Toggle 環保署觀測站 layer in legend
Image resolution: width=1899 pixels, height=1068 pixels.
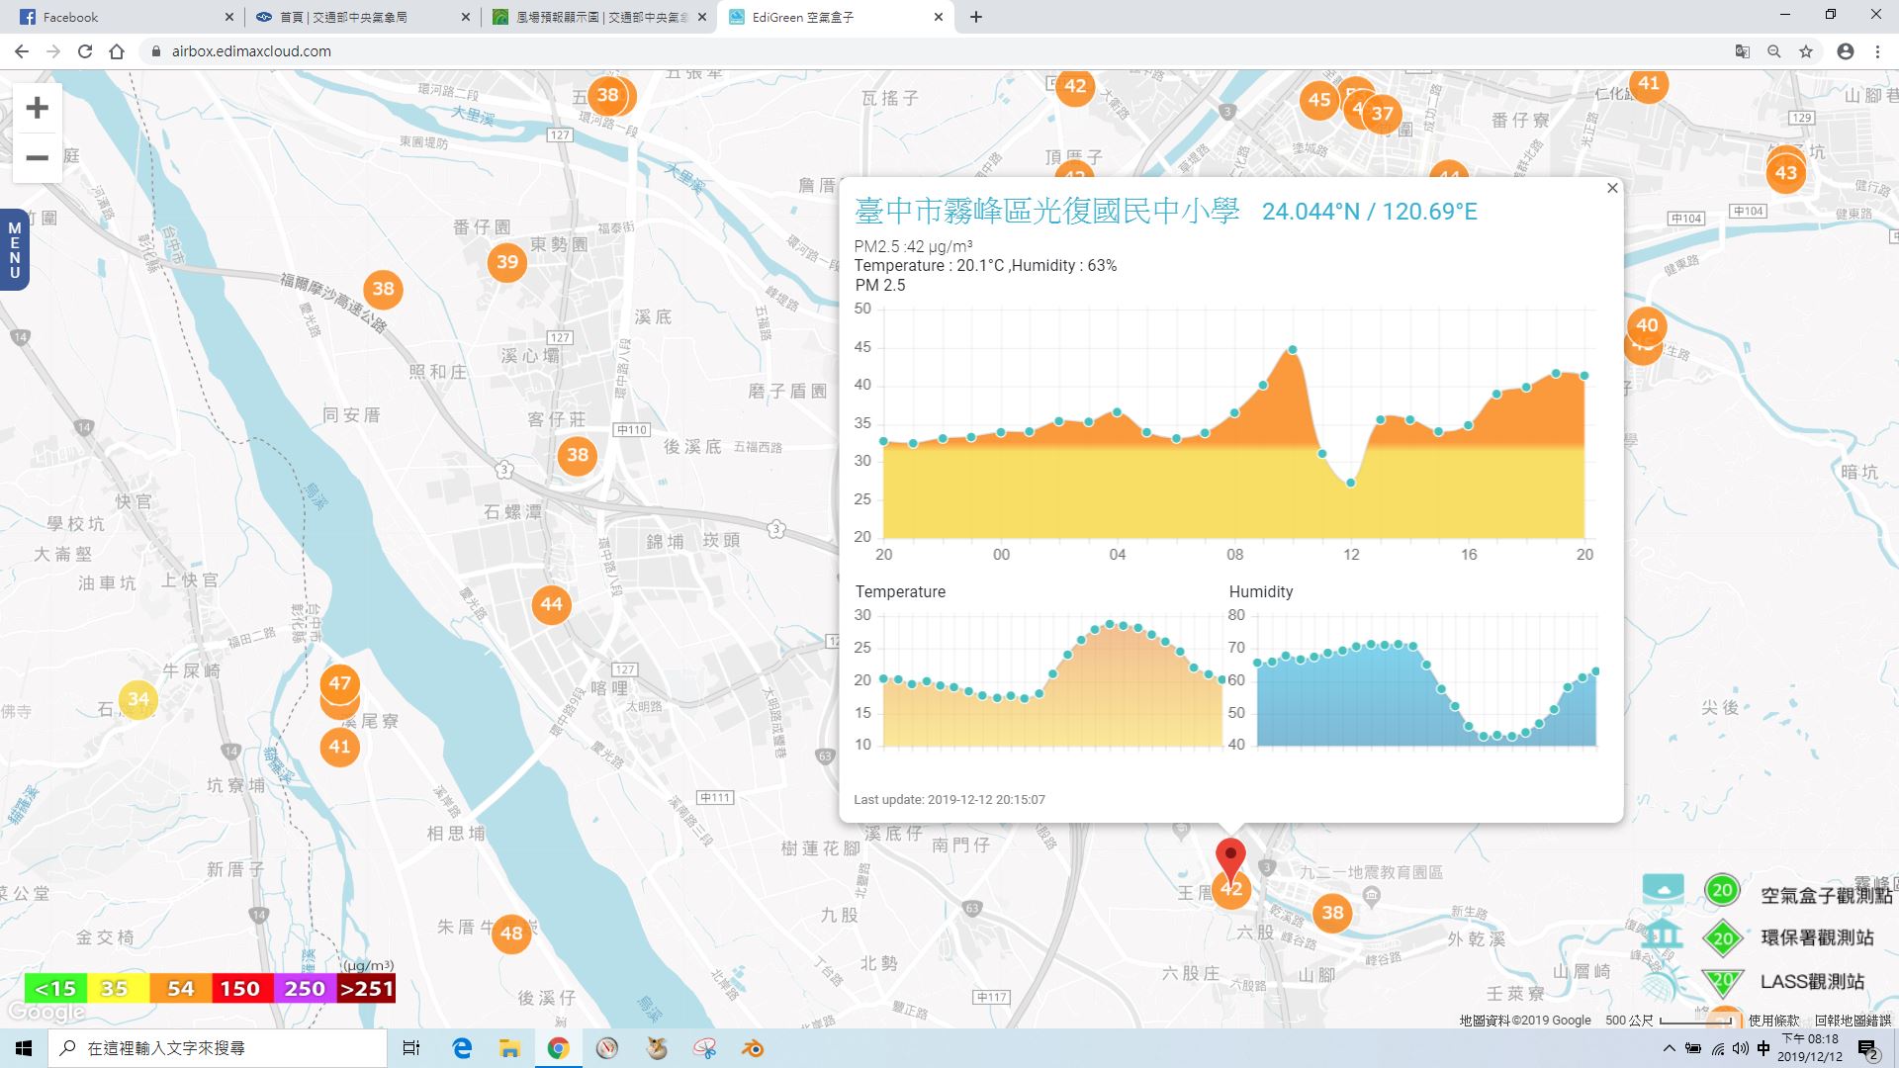coord(1816,937)
